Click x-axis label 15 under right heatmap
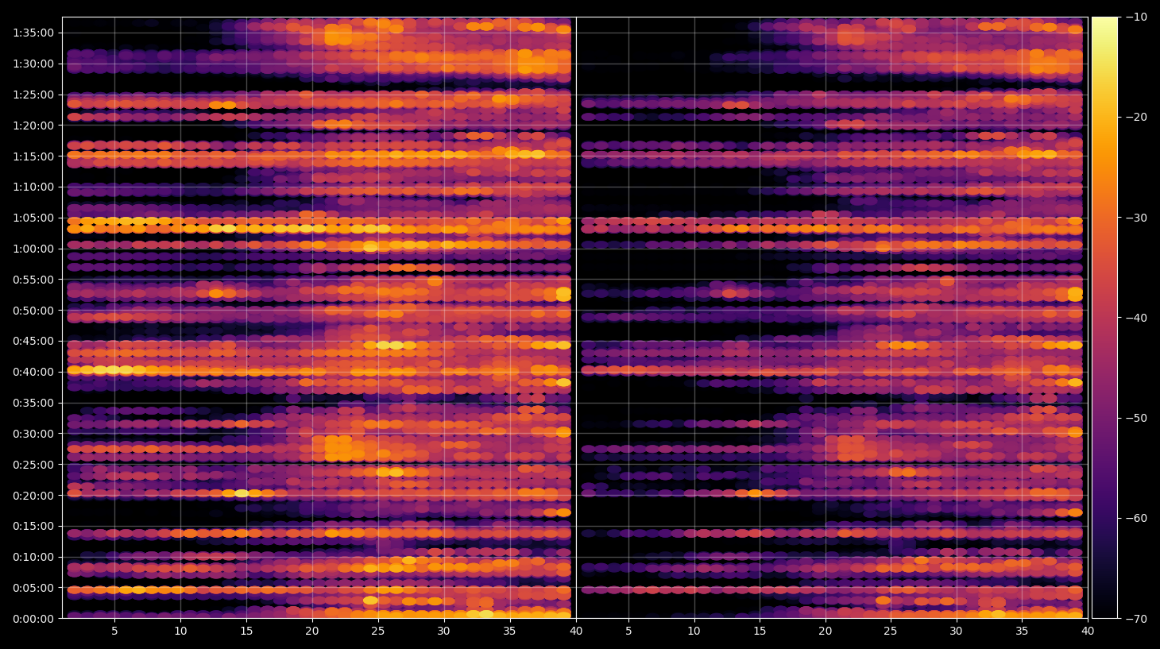Viewport: 1160px width, 649px height. click(x=760, y=631)
